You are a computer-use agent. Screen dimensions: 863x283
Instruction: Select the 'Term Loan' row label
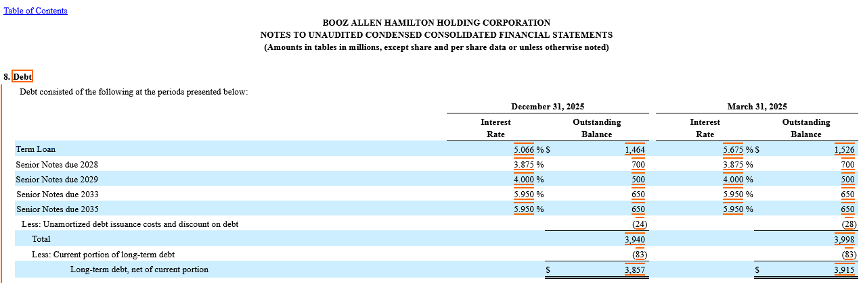point(36,149)
